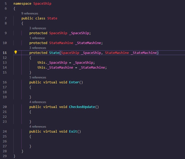The width and height of the screenshot is (185, 159).
Task: Open '4 references' above the Exit method
Action: point(38,127)
